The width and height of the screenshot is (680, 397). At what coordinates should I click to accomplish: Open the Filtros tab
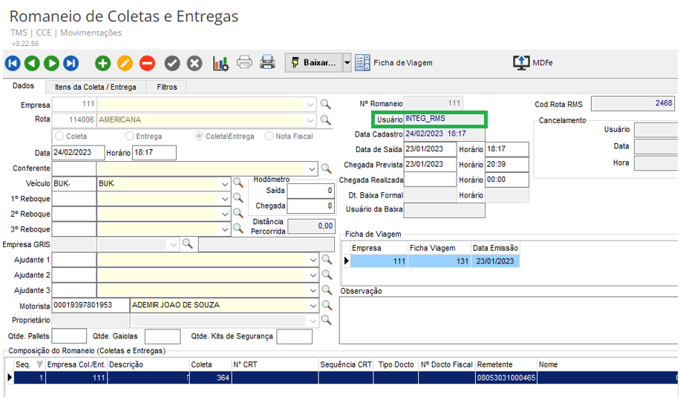coord(167,87)
